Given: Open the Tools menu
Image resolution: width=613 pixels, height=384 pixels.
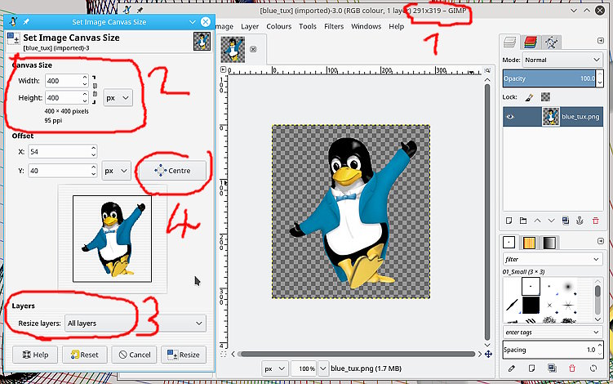Looking at the screenshot, I should point(307,26).
